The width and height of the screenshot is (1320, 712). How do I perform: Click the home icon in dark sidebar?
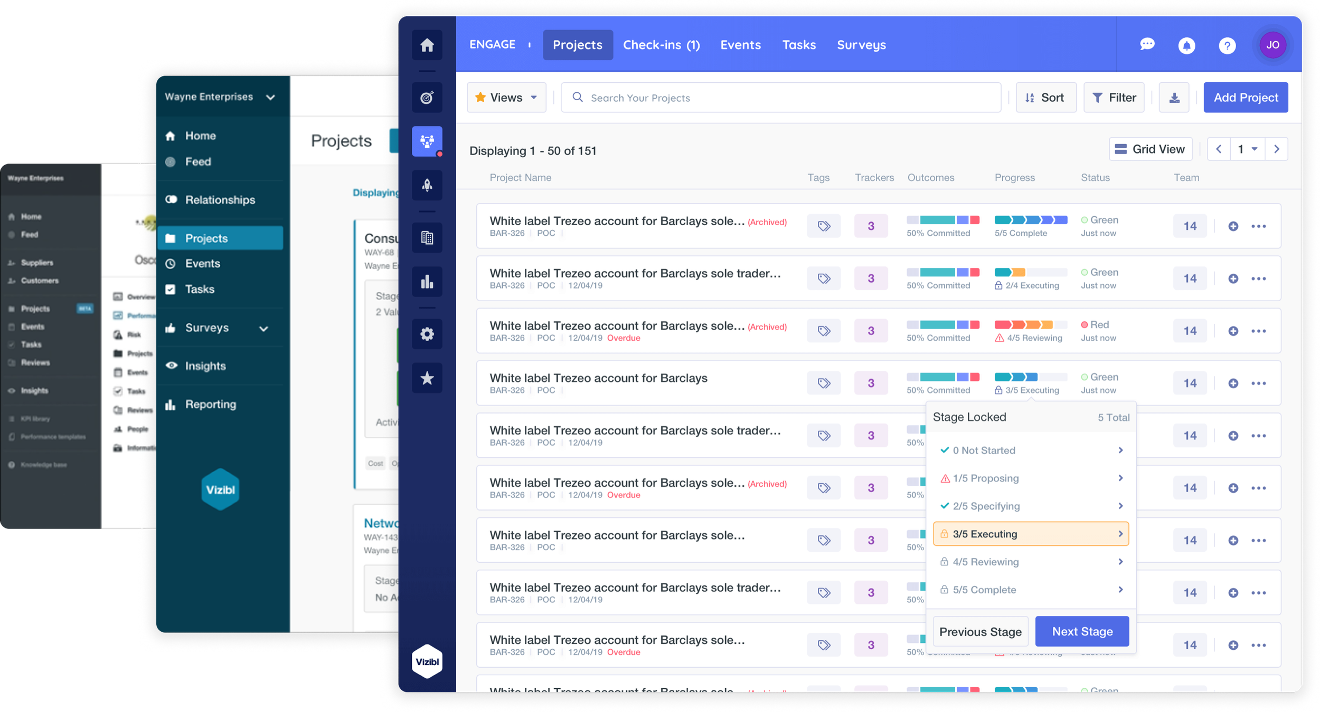[x=427, y=45]
